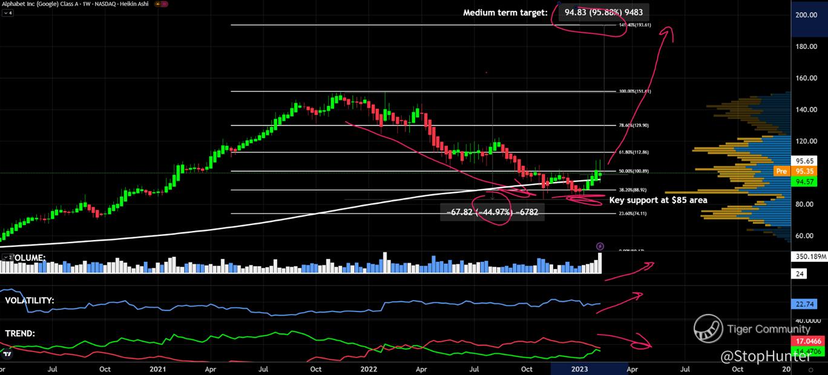Click the red 17.0466 trend value
Viewport: 828px width, 375px height.
click(807, 342)
